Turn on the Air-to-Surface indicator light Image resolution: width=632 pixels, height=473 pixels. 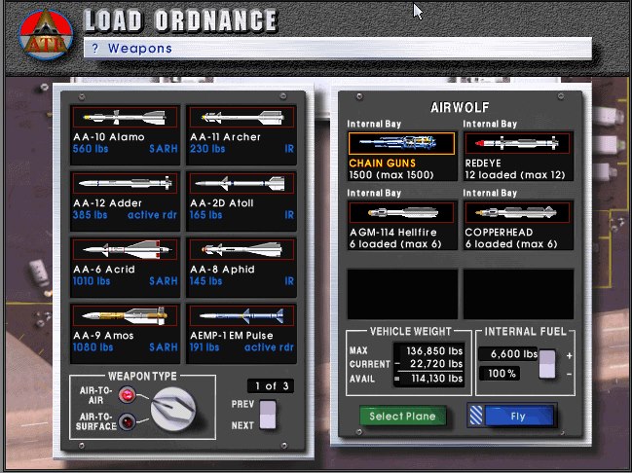click(128, 421)
